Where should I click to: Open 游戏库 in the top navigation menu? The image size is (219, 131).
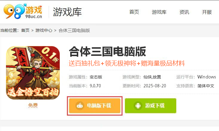tap(159, 12)
